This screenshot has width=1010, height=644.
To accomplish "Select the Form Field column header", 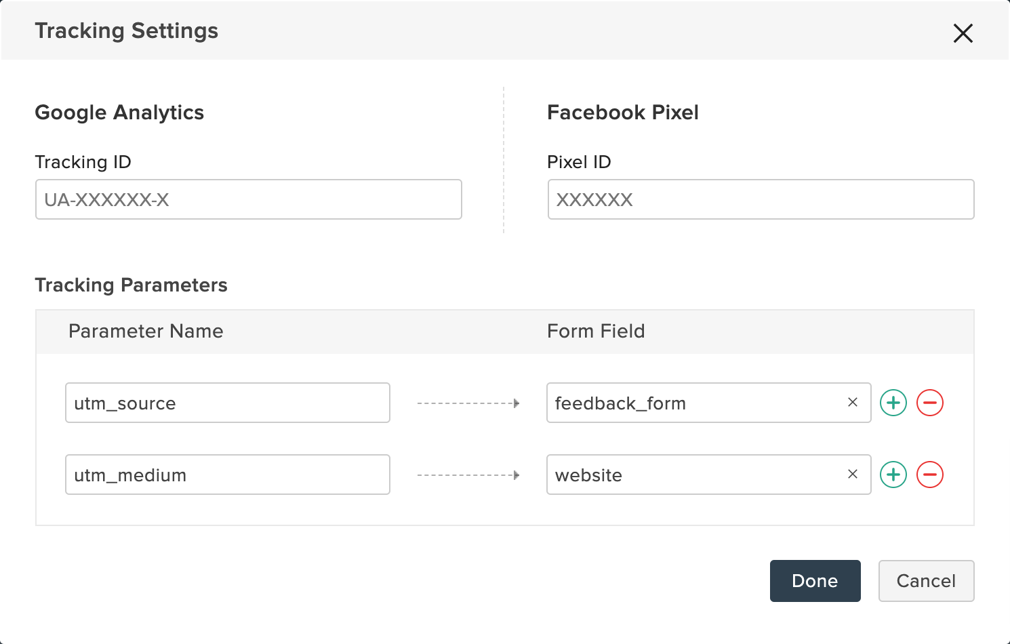I will (x=596, y=331).
